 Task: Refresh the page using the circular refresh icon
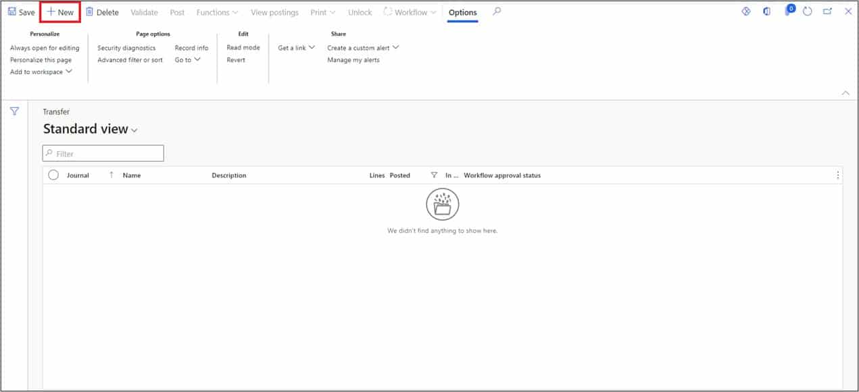tap(809, 11)
